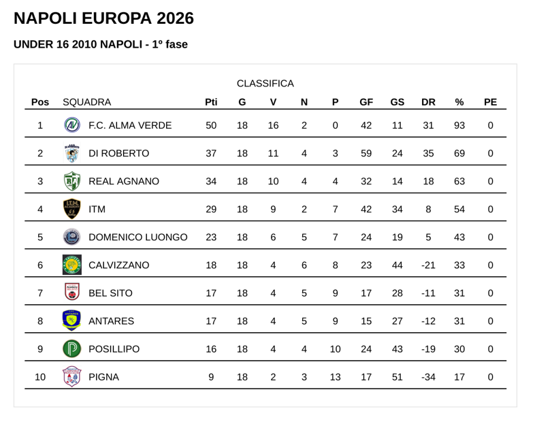The image size is (535, 439).
Task: Click the SQUADRA column header
Action: tap(86, 102)
